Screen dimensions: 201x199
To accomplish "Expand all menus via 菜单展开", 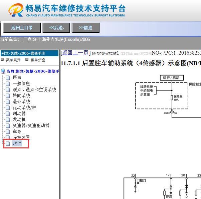I will [x=13, y=60].
